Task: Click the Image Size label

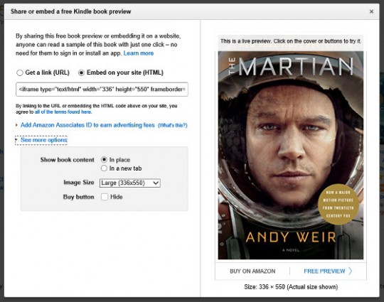Action: pos(79,183)
